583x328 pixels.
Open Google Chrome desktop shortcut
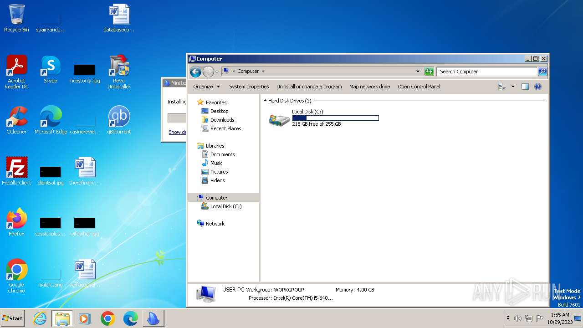tap(16, 276)
